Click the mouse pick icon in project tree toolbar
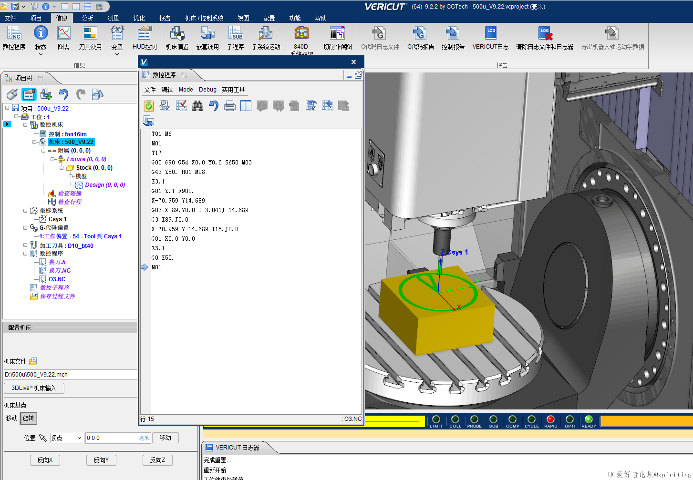The width and height of the screenshot is (693, 480). pos(12,94)
